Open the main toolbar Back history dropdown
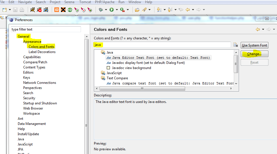This screenshot has height=154, width=277. point(193,10)
